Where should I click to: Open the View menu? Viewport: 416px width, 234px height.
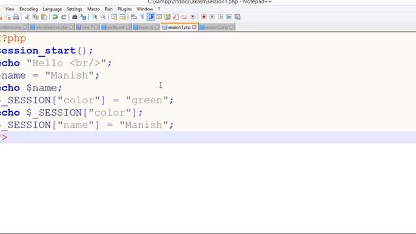pos(10,9)
